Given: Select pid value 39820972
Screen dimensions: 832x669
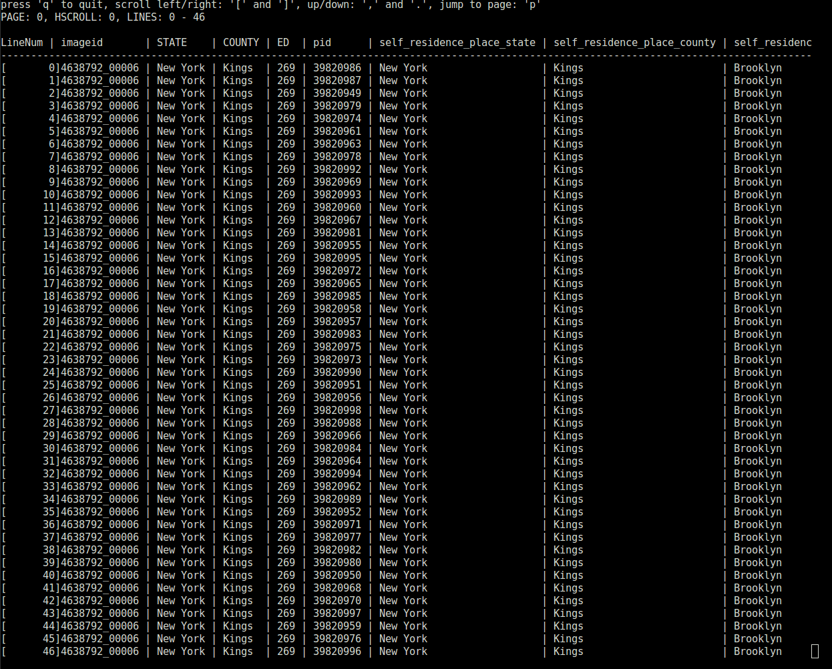Looking at the screenshot, I should click(337, 270).
